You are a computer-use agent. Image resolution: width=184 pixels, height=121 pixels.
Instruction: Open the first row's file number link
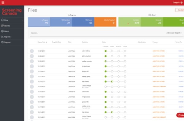pos(181,51)
